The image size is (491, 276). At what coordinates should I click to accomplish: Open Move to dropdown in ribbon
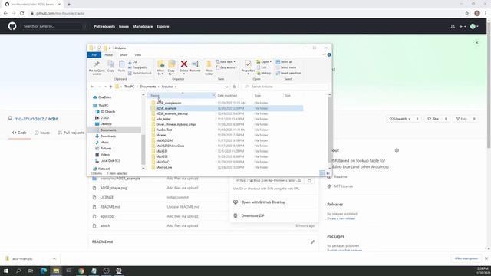(x=160, y=72)
